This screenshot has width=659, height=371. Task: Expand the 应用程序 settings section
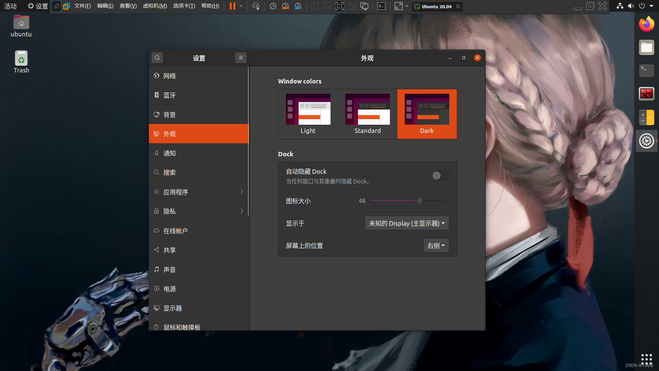(198, 192)
